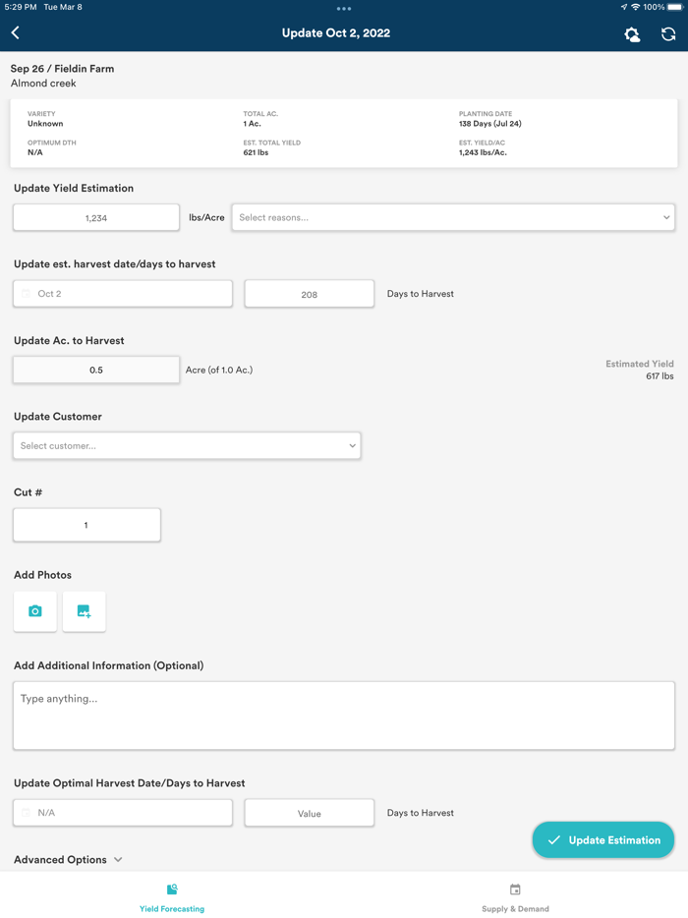Edit the Oct 2 harvest date field

click(x=123, y=293)
